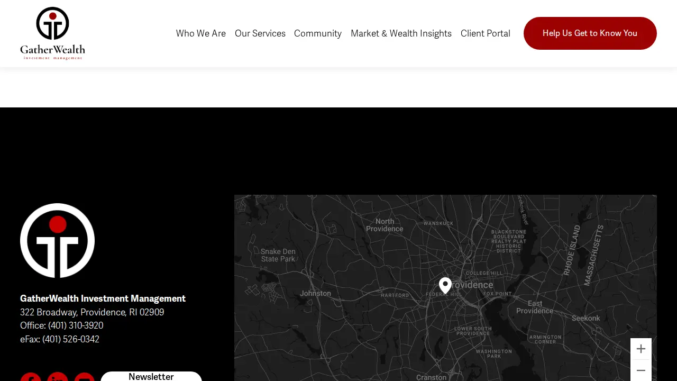The height and width of the screenshot is (381, 677).
Task: Click Blackstone Boulevard historic district label
Action: coord(509,241)
